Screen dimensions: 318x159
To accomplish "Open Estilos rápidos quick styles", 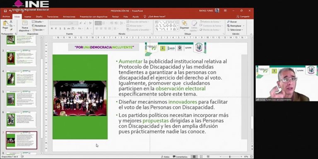I will coord(194,26).
